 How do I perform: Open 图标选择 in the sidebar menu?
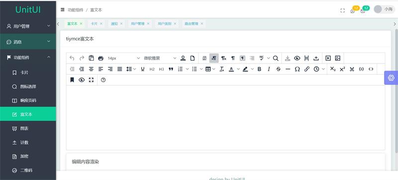pyautogui.click(x=28, y=87)
